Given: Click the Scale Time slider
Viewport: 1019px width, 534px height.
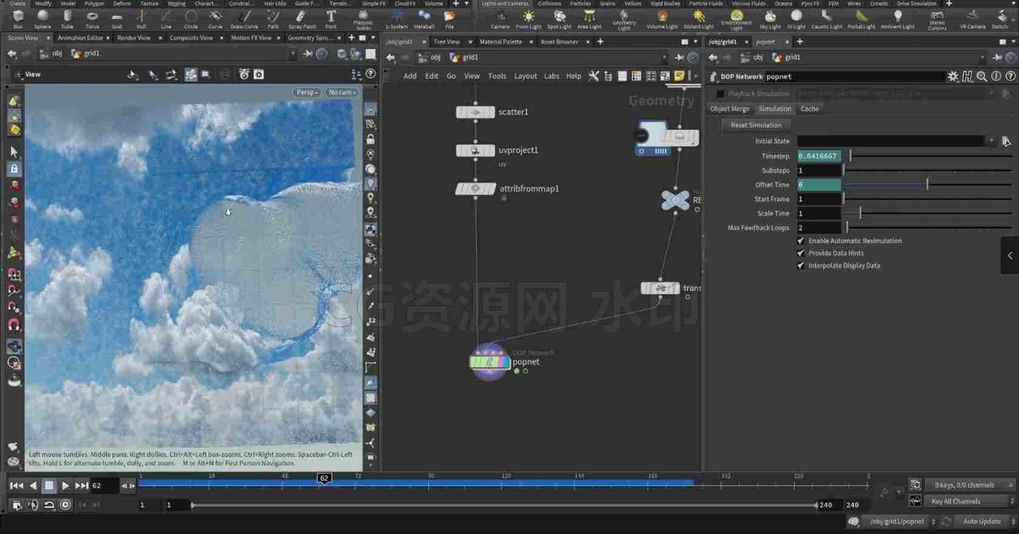Looking at the screenshot, I should point(927,213).
